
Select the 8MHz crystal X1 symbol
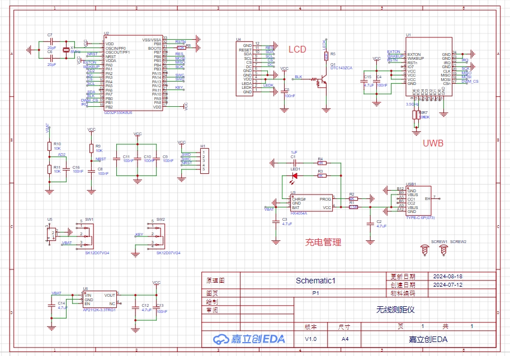(67, 50)
